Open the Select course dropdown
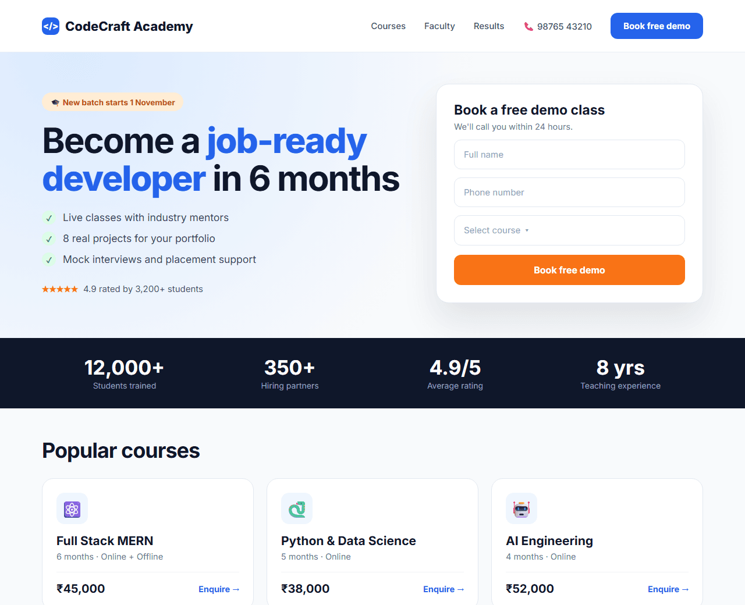 point(569,230)
